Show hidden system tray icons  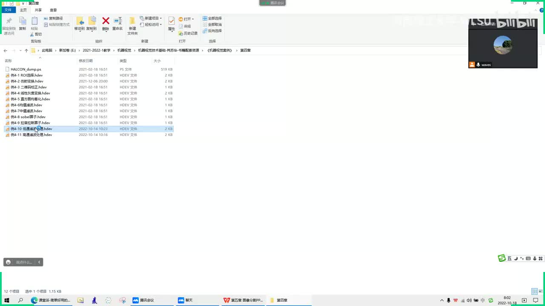442,300
